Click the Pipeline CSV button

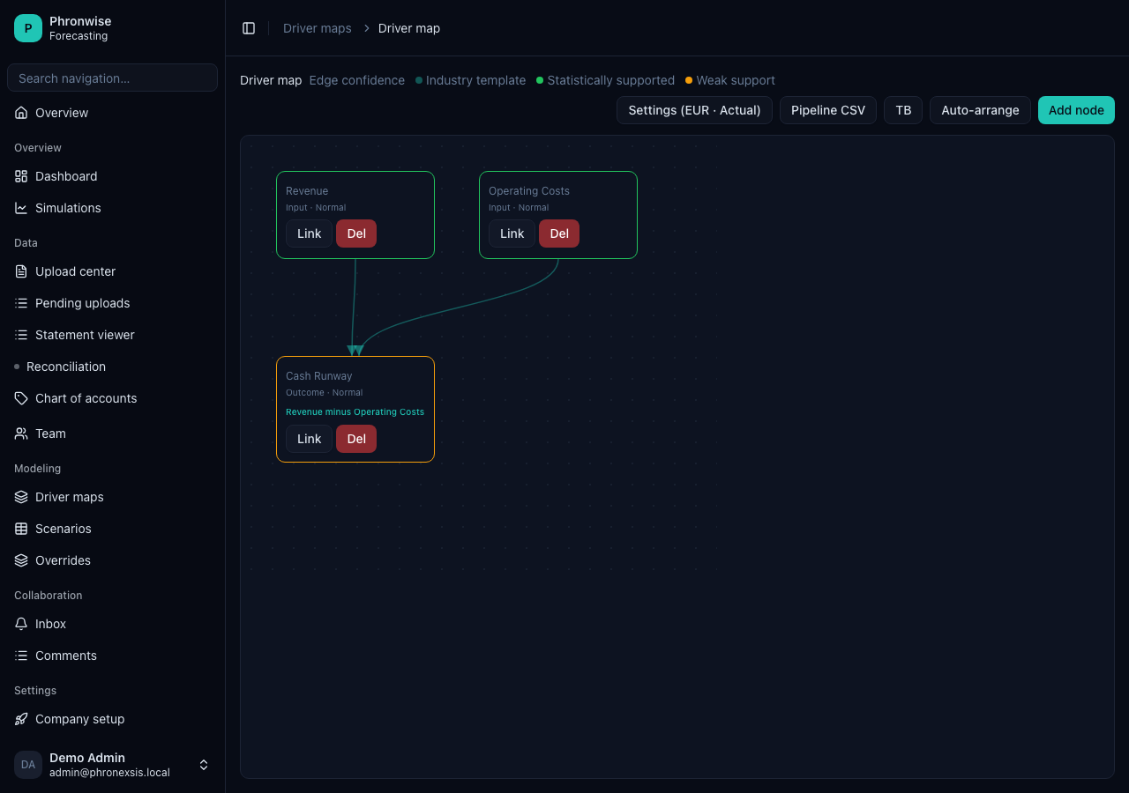(828, 110)
